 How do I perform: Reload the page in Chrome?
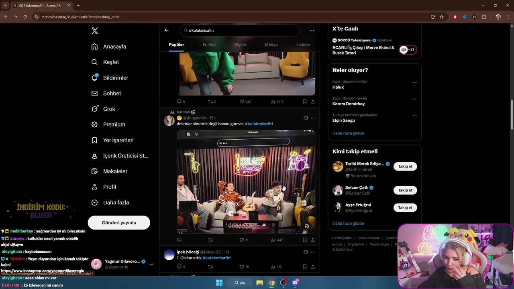(25, 17)
